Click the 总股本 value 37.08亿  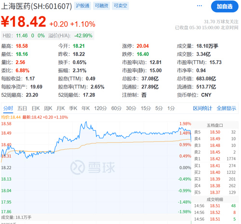pyautogui.click(x=150, y=79)
